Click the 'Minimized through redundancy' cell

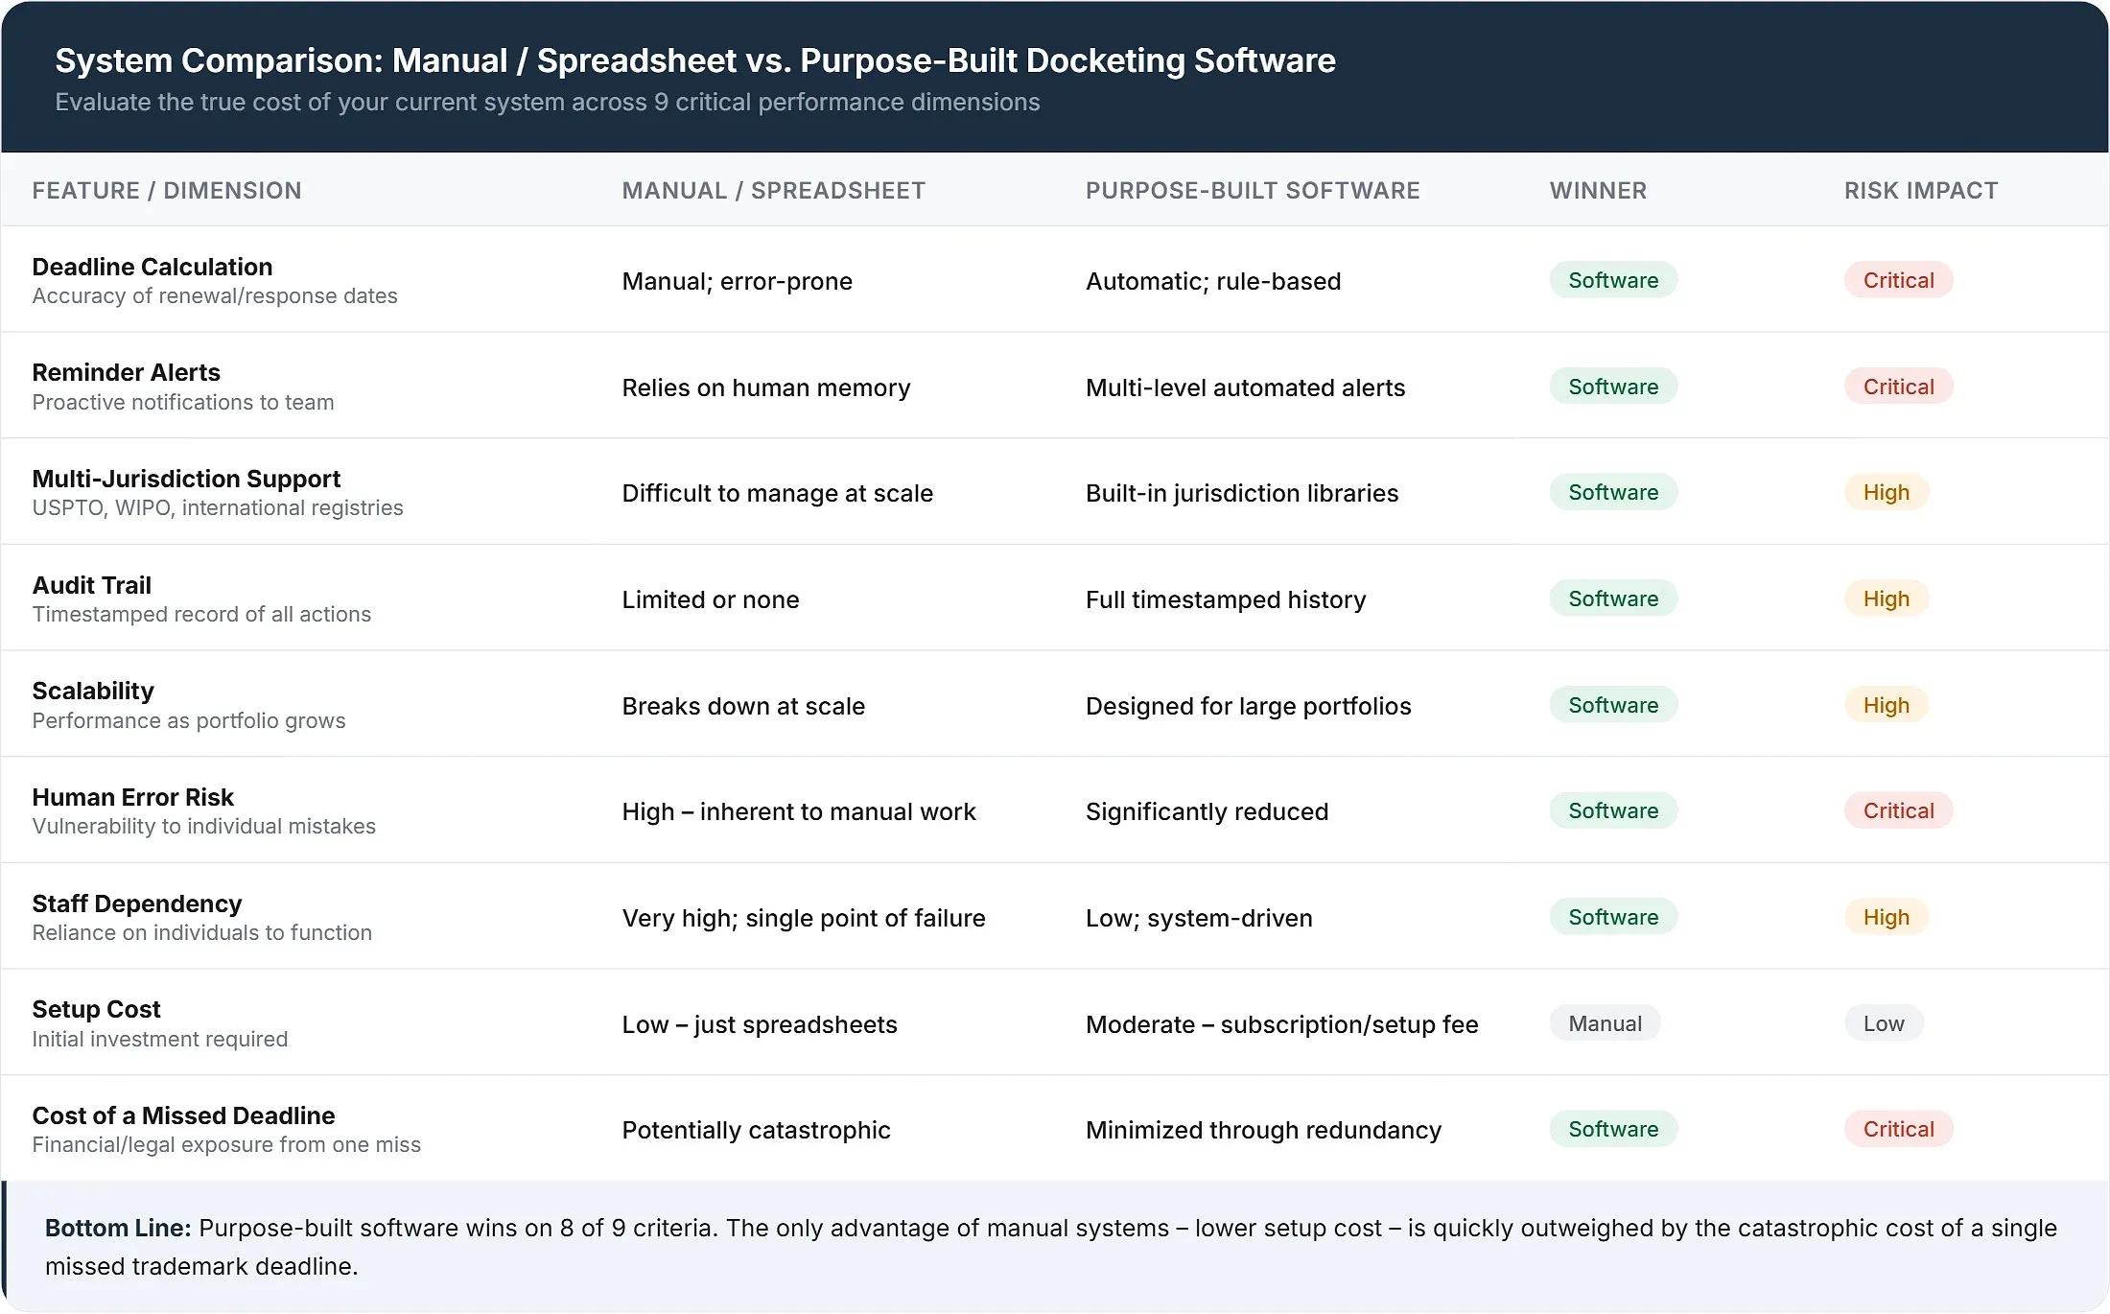(x=1263, y=1130)
